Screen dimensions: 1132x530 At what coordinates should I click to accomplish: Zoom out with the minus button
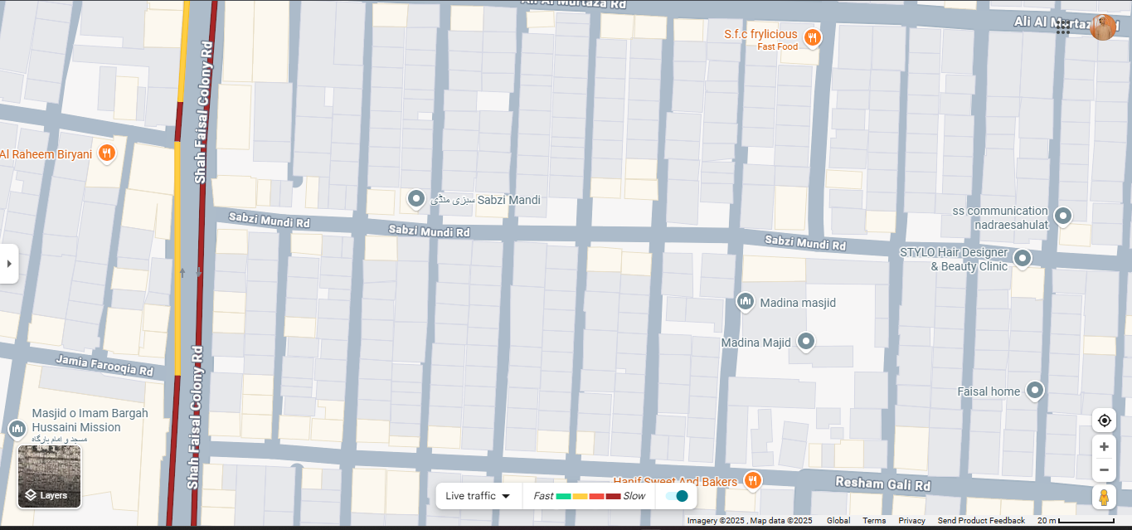pos(1104,470)
